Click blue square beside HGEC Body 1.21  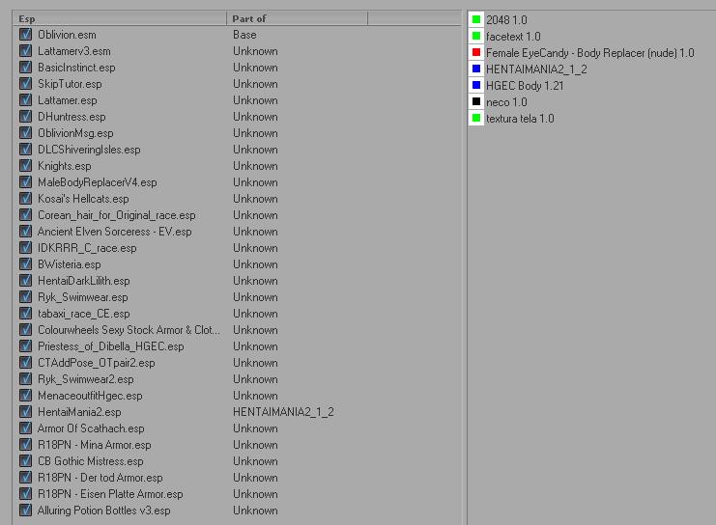(x=476, y=85)
